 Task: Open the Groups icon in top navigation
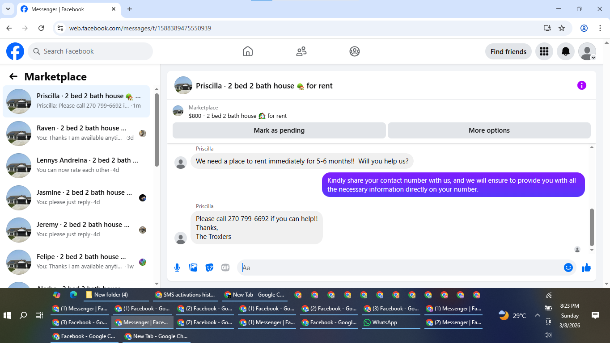click(355, 51)
